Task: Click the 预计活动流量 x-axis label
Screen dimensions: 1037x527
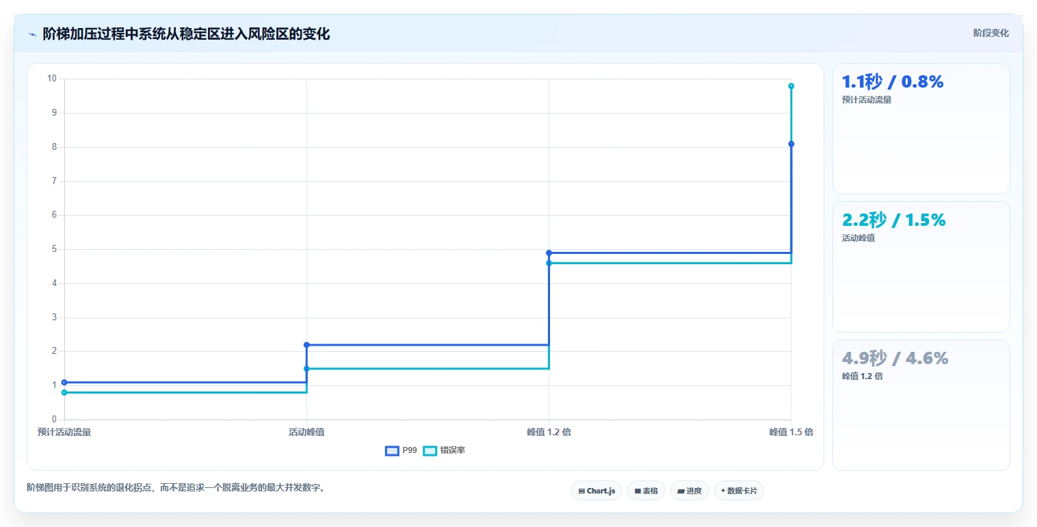Action: [64, 433]
